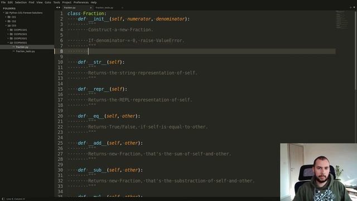The image size is (357, 201).
Task: Click the fraction.py file icon in sidebar
Action: click(x=13, y=47)
